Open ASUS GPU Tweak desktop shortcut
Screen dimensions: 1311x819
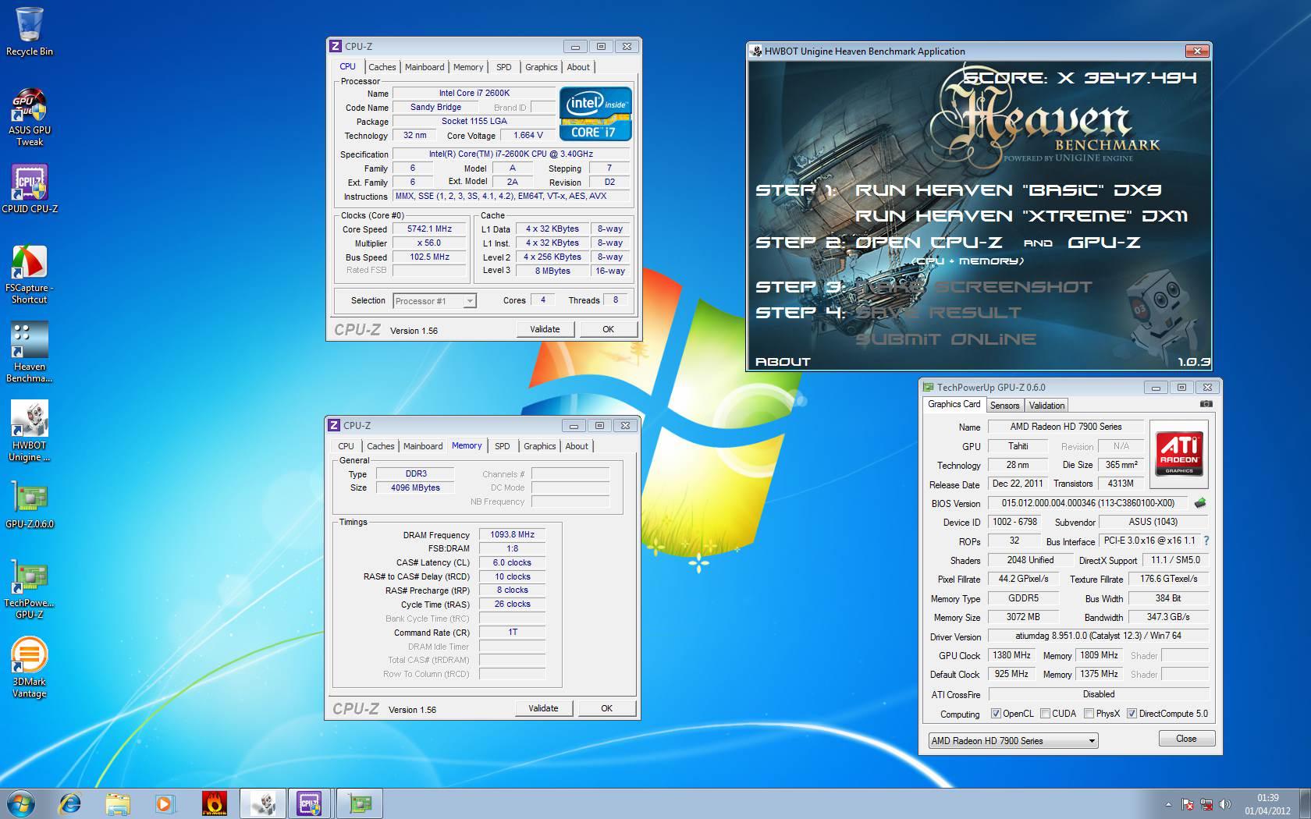click(30, 117)
